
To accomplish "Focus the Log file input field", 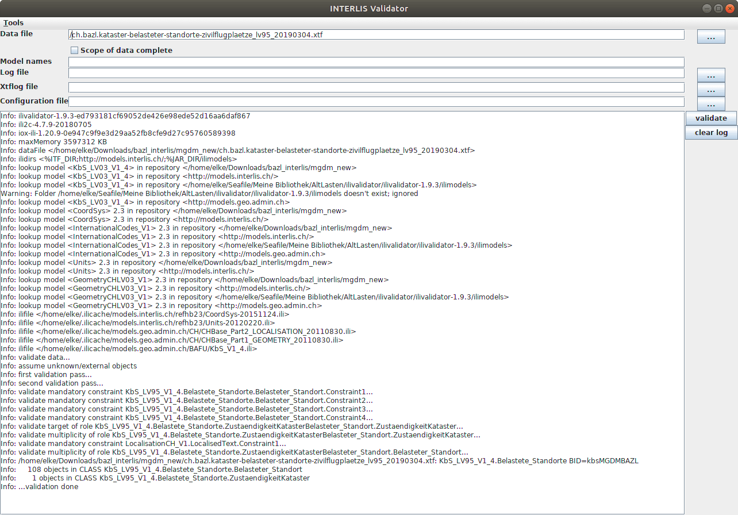I will 376,73.
